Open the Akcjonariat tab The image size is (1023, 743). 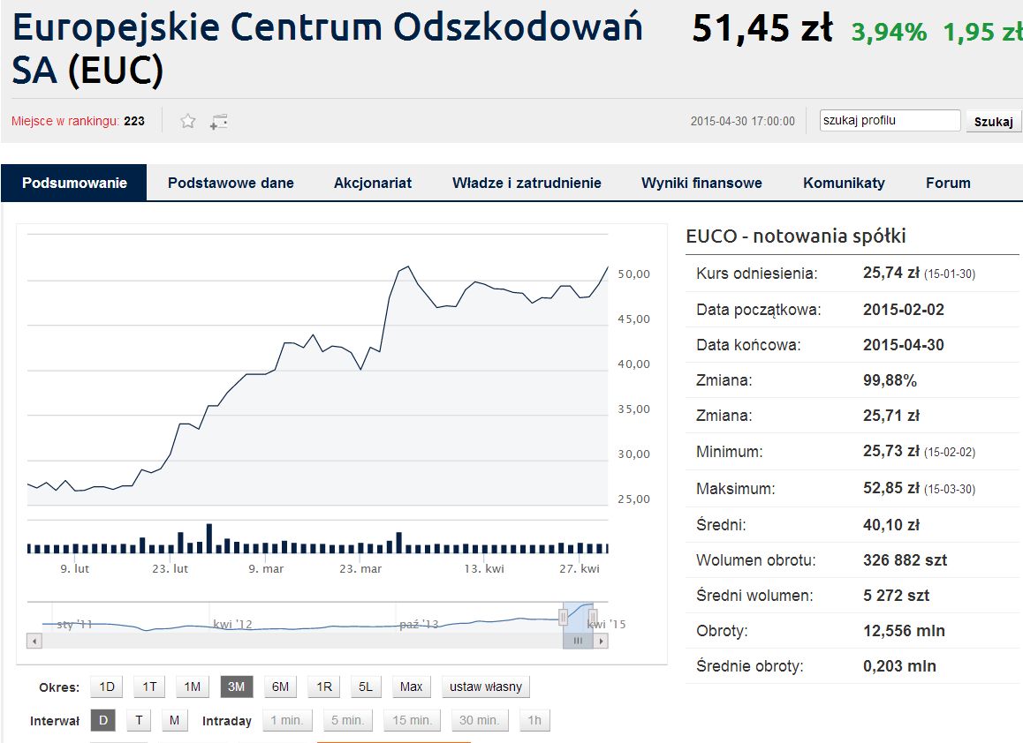point(373,184)
